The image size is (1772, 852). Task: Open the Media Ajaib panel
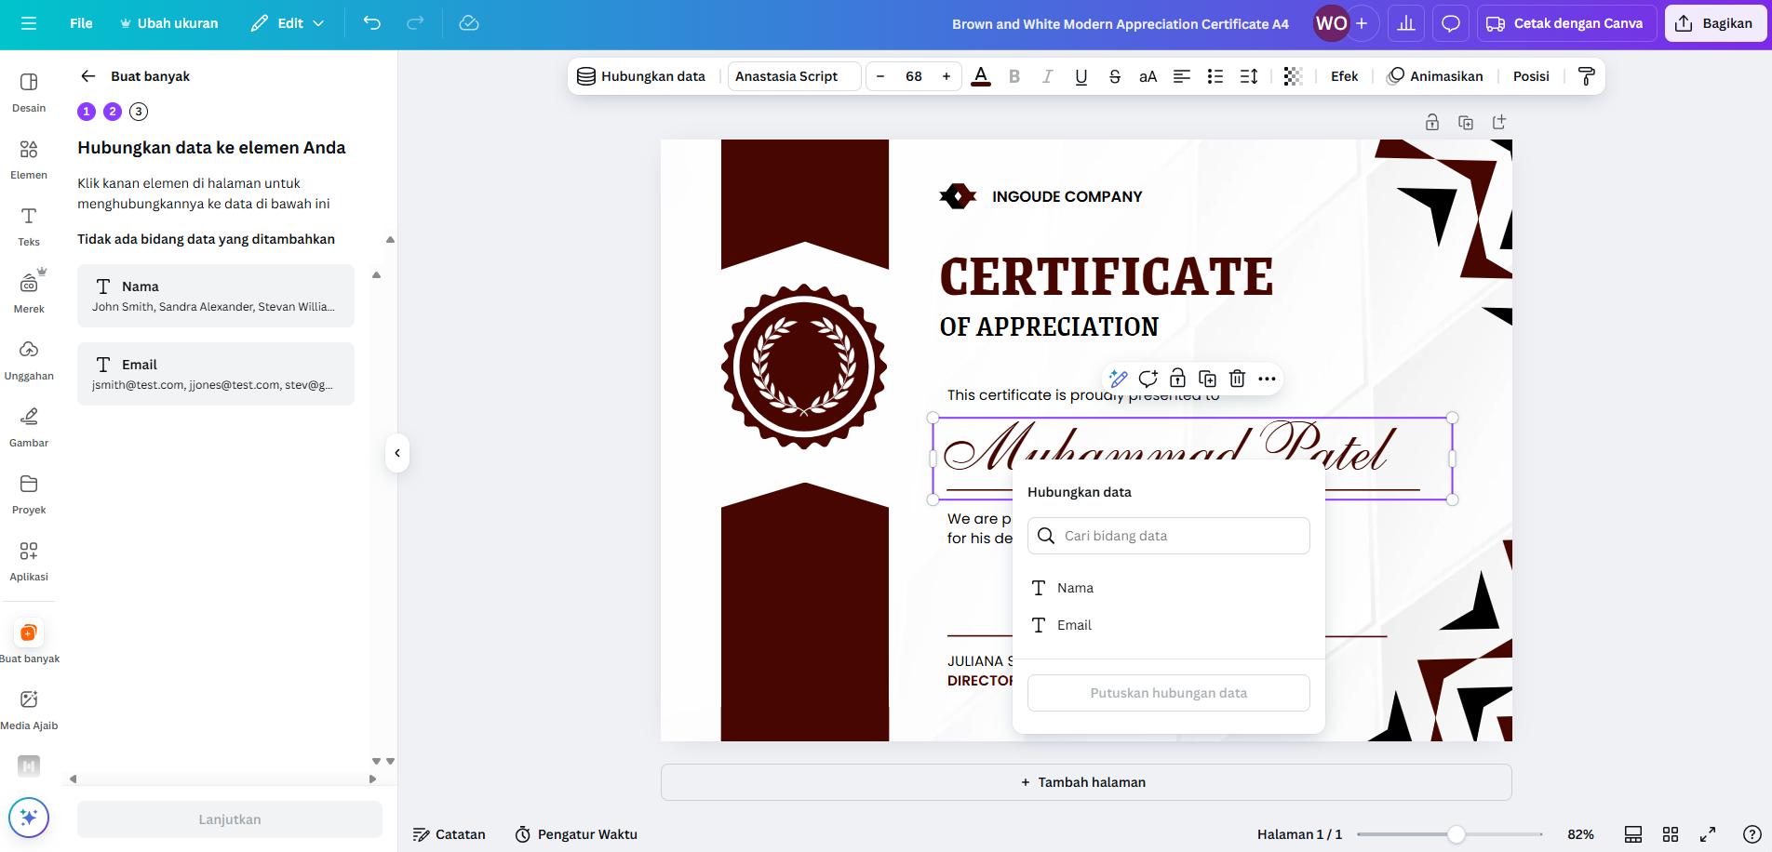pyautogui.click(x=29, y=707)
